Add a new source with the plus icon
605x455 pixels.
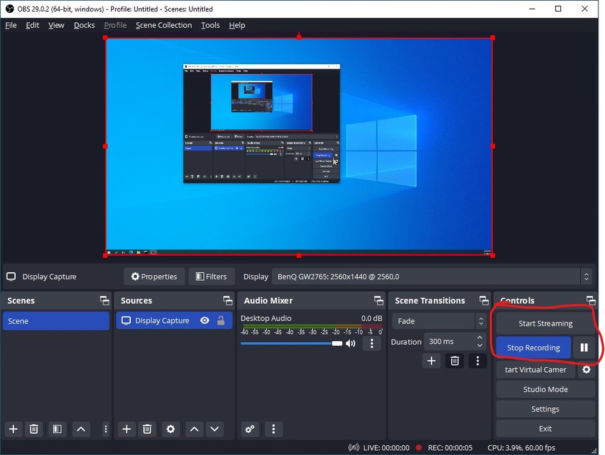point(126,429)
